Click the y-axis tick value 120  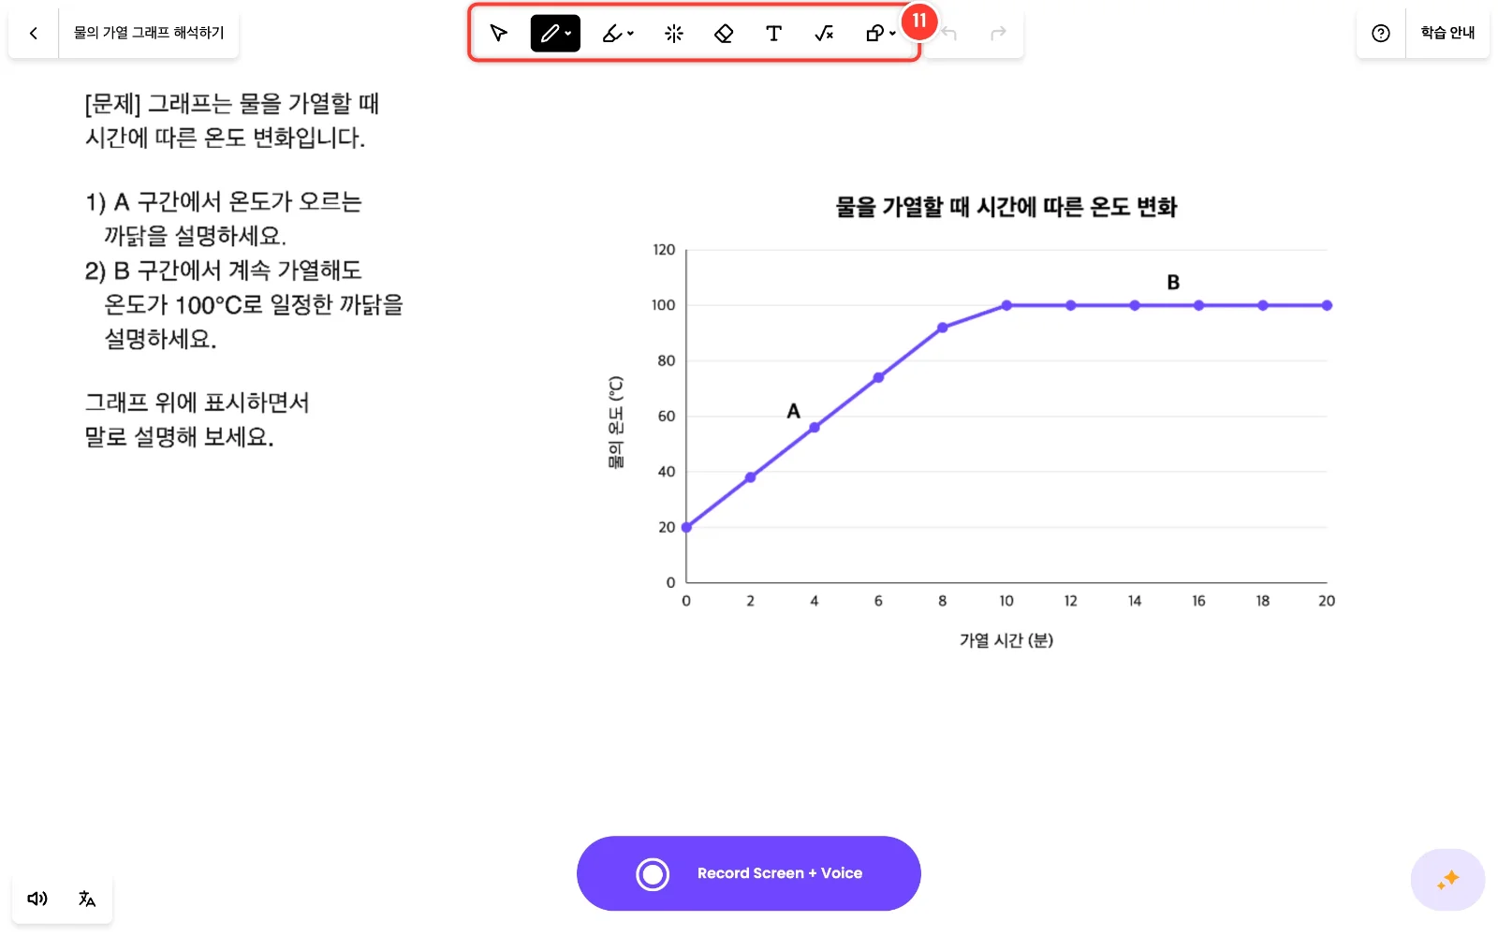(664, 250)
